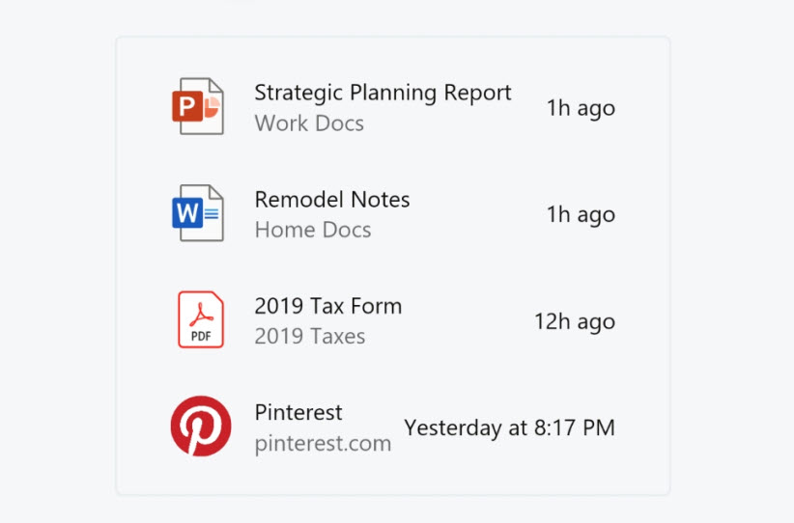794x523 pixels.
Task: Select the 2019 Taxes folder label
Action: point(310,336)
